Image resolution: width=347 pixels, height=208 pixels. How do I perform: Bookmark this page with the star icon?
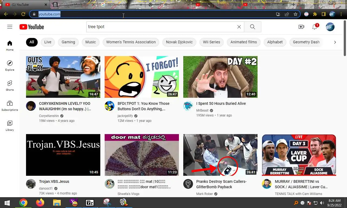tap(295, 14)
